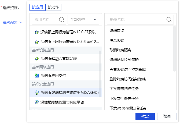Image resolution: width=180 pixels, height=124 pixels.
Task: Click the 深信服应用交付 app icon
Action: pos(37,76)
